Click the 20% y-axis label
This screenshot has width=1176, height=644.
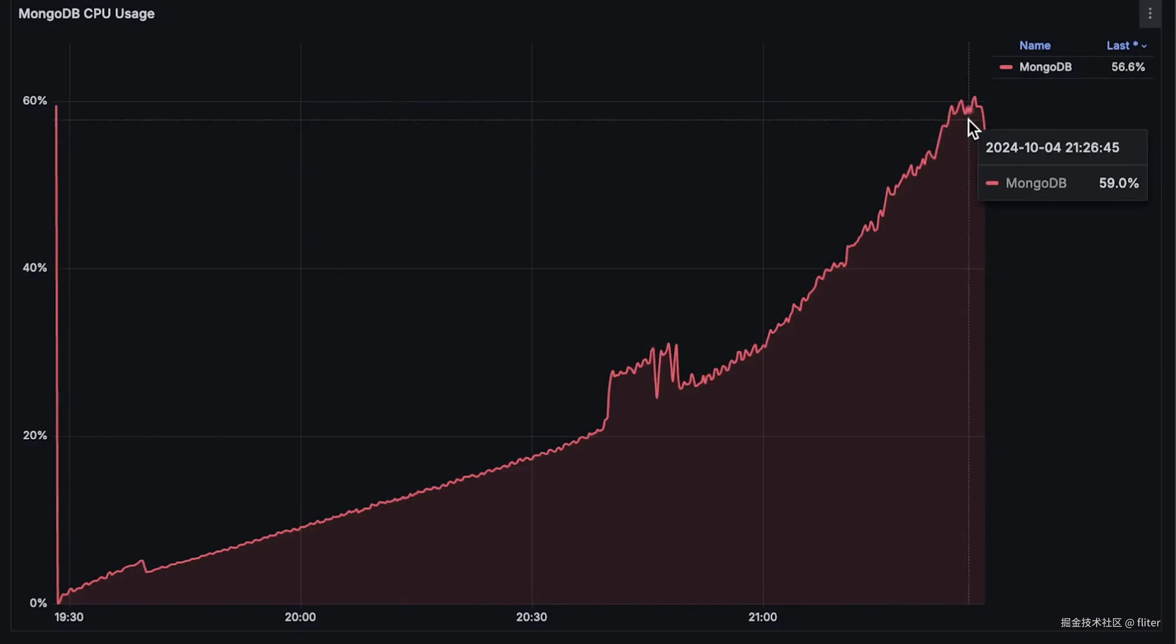[x=35, y=435]
